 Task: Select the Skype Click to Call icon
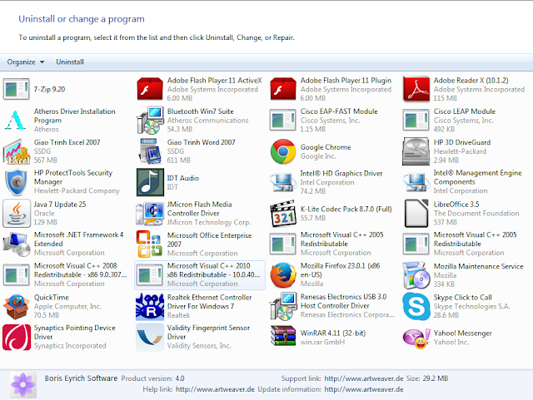pos(416,306)
